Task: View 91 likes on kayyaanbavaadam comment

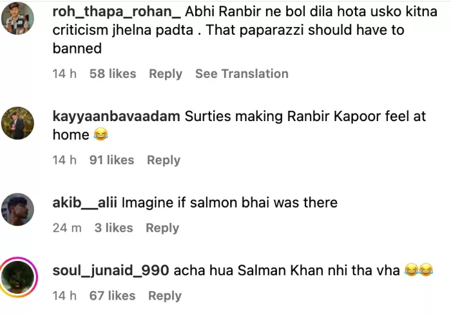Action: [111, 160]
